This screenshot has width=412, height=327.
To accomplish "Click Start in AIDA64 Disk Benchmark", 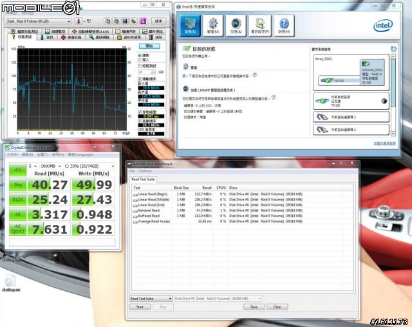I will click(140, 307).
